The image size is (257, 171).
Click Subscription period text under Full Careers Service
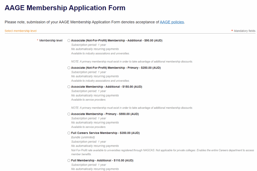89,141
